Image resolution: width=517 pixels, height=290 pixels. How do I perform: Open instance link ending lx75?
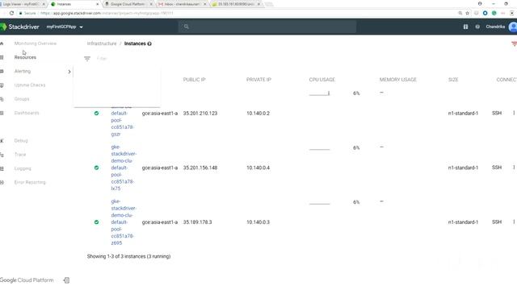pyautogui.click(x=124, y=168)
